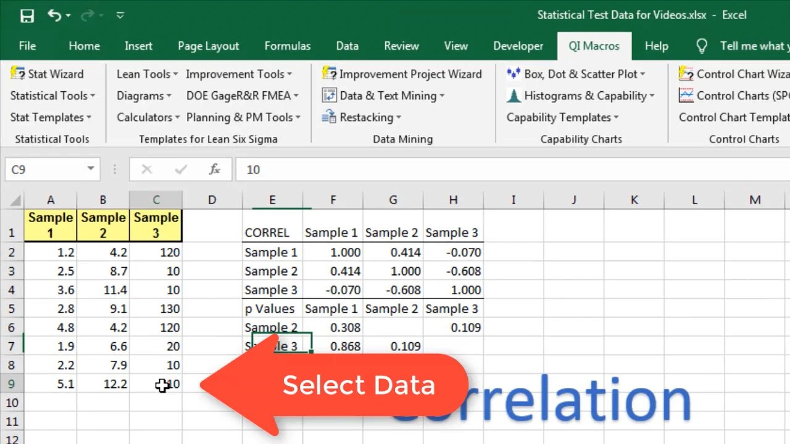
Task: Open the Name Box dropdown arrow
Action: (x=91, y=169)
